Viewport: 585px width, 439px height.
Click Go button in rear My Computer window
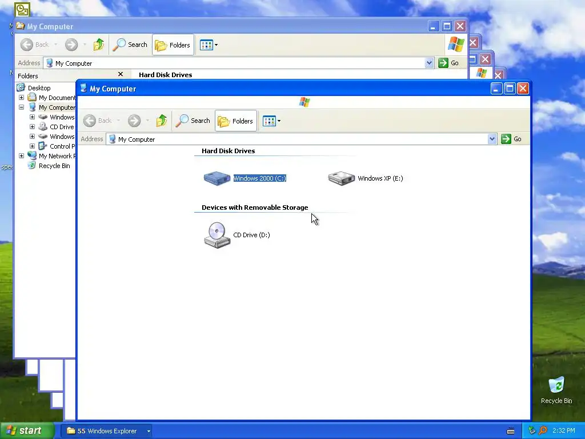coord(448,63)
